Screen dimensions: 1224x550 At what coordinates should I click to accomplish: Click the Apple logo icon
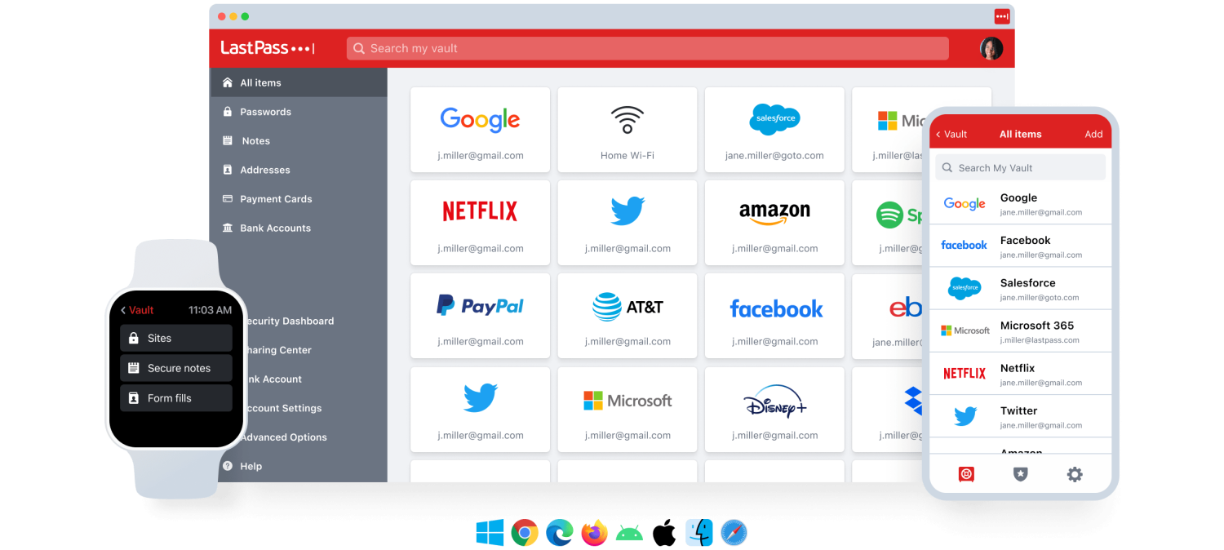[x=664, y=533]
